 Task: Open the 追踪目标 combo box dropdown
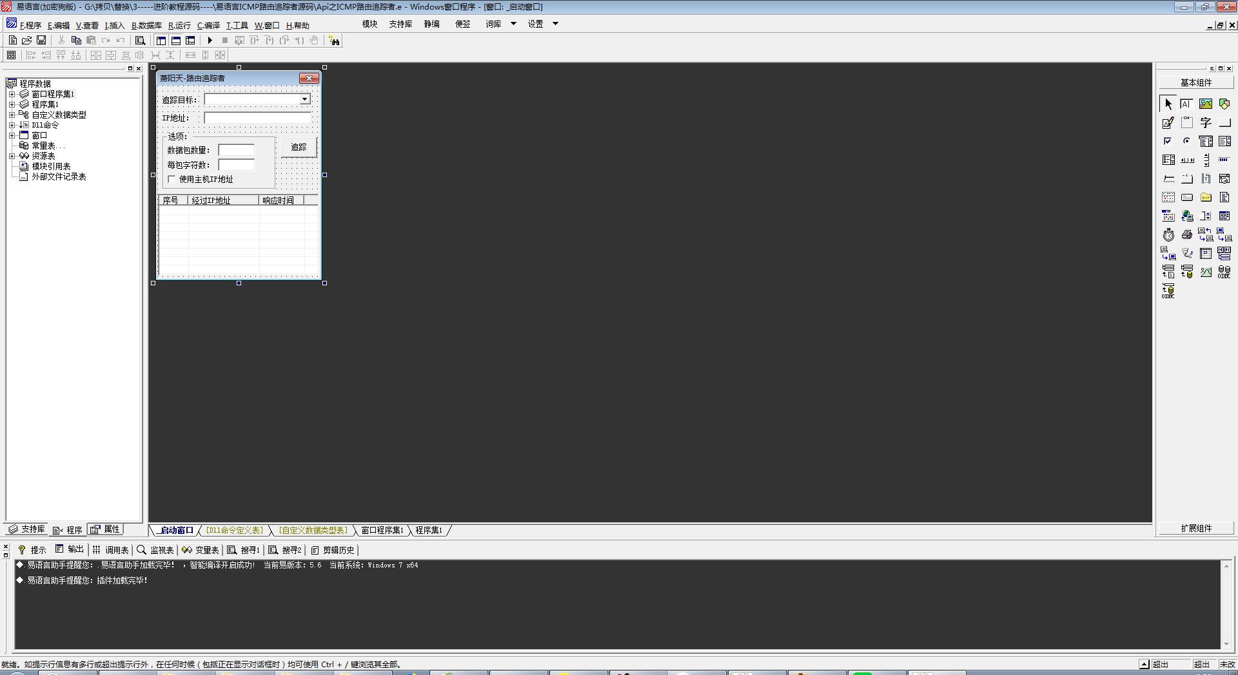[x=304, y=100]
